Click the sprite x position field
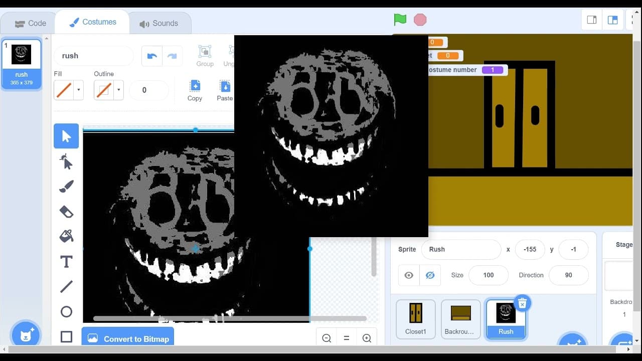642x361 pixels. (530, 249)
